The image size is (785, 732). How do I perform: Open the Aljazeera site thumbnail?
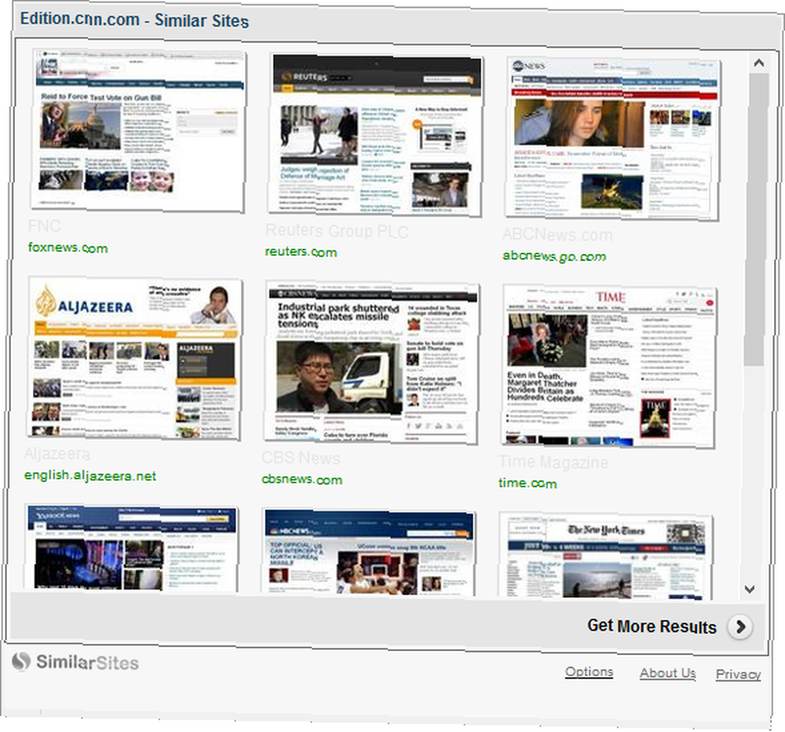click(134, 359)
